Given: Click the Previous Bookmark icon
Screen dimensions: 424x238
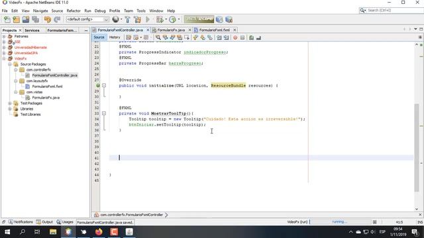Looking at the screenshot, I should tap(195, 38).
